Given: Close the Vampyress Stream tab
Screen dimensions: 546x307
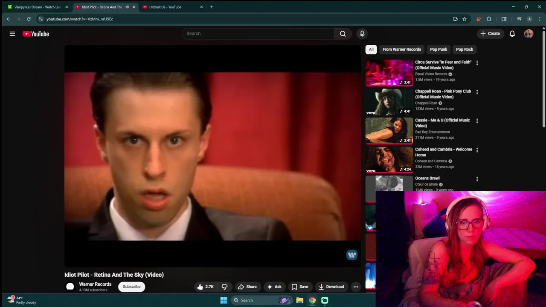Looking at the screenshot, I should tap(67, 7).
